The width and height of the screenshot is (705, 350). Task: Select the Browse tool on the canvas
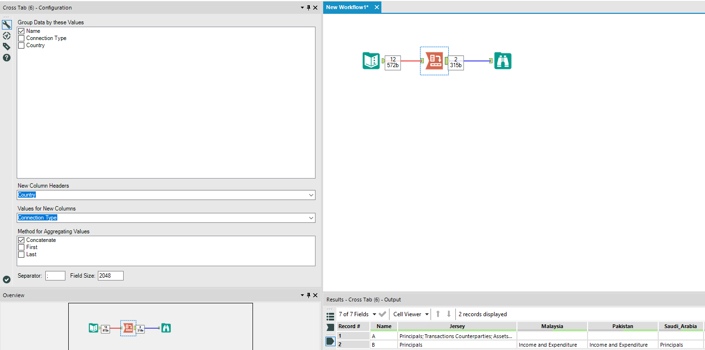[x=503, y=61]
